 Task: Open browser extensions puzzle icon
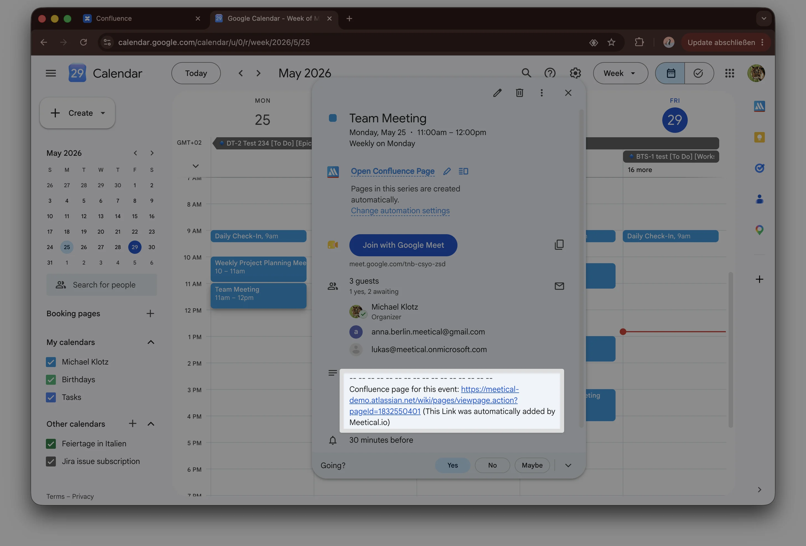639,42
